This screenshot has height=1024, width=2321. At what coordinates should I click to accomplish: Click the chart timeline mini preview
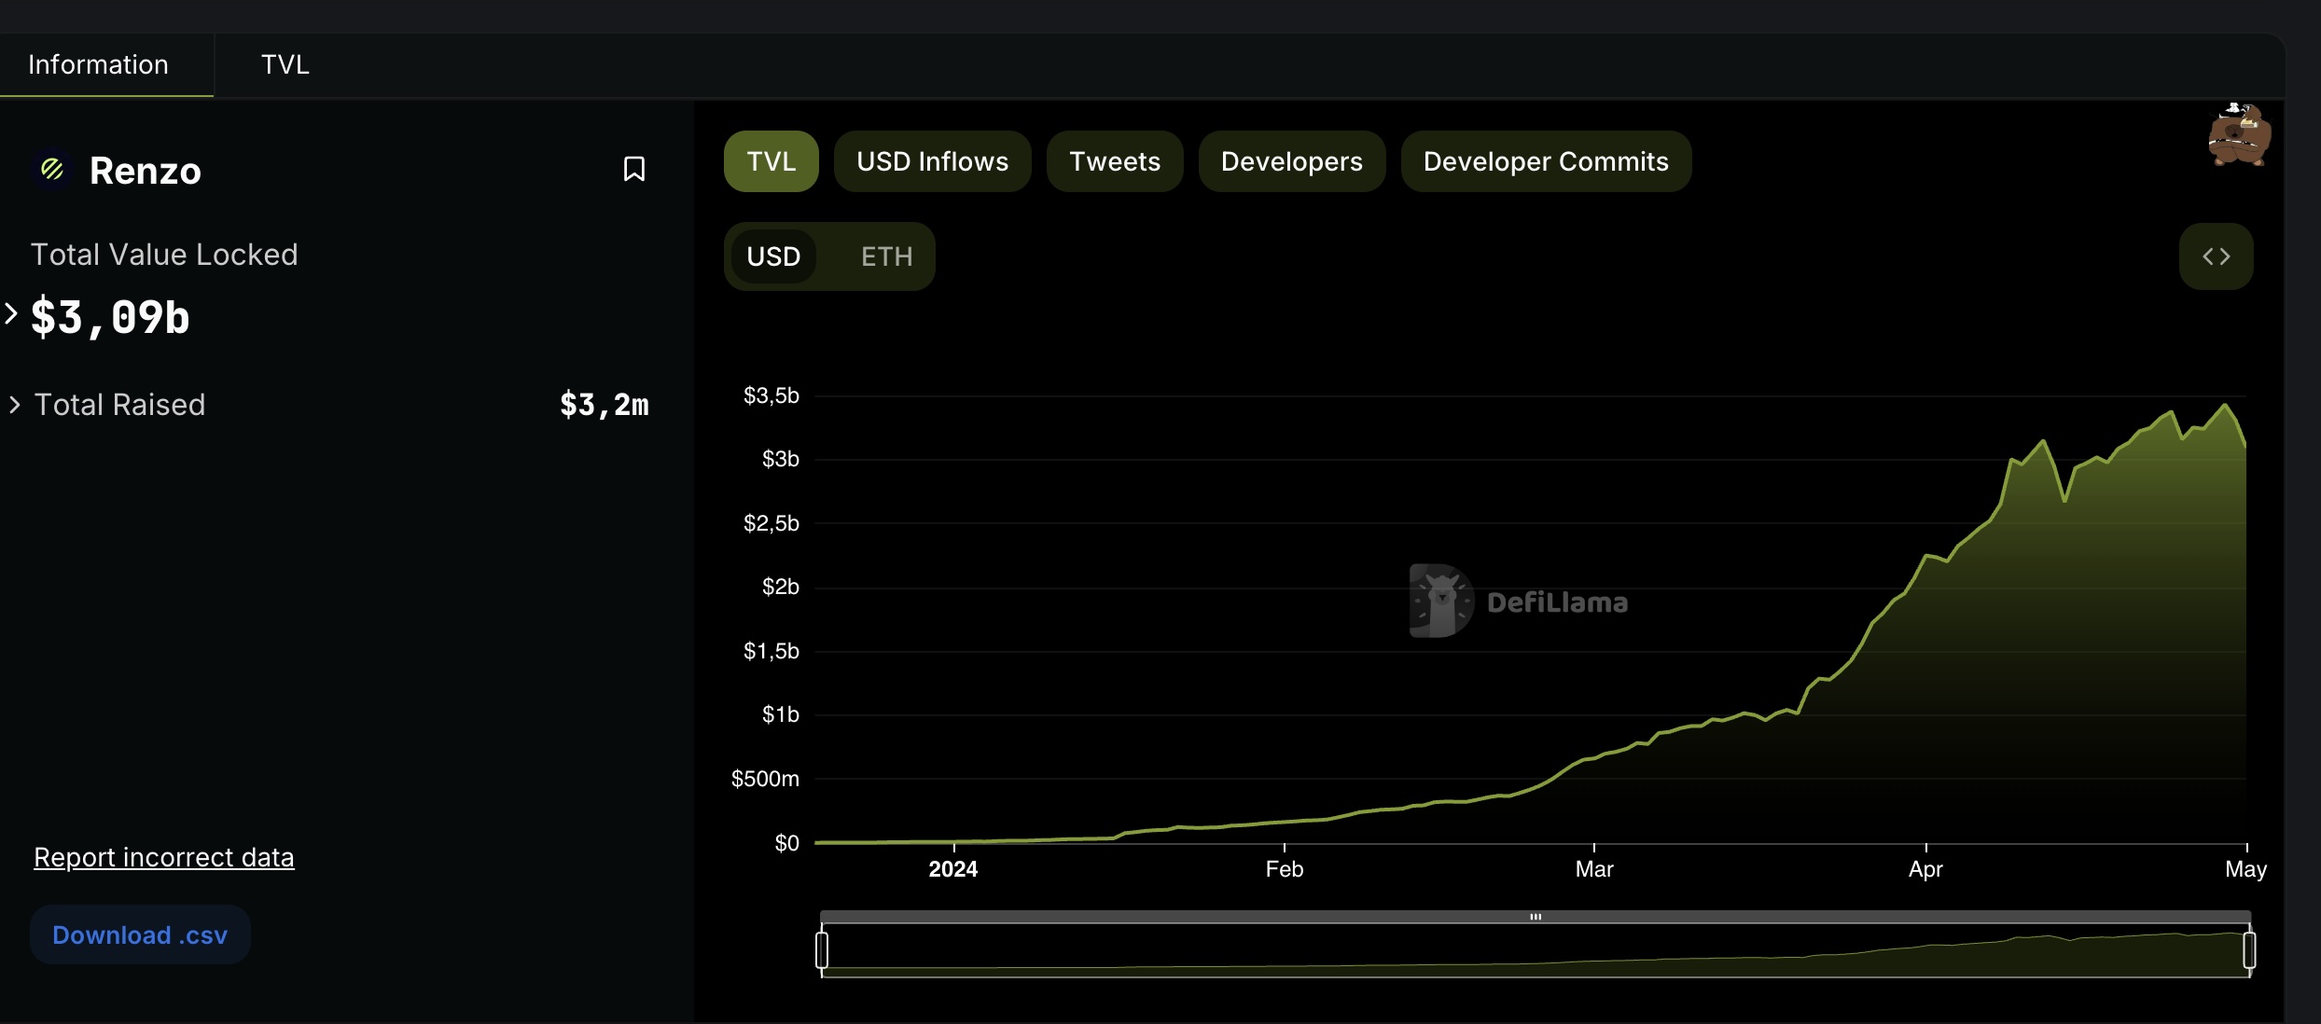point(1536,950)
